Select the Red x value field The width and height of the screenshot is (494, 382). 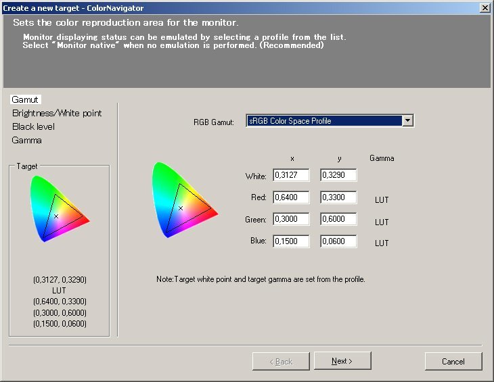coord(291,197)
